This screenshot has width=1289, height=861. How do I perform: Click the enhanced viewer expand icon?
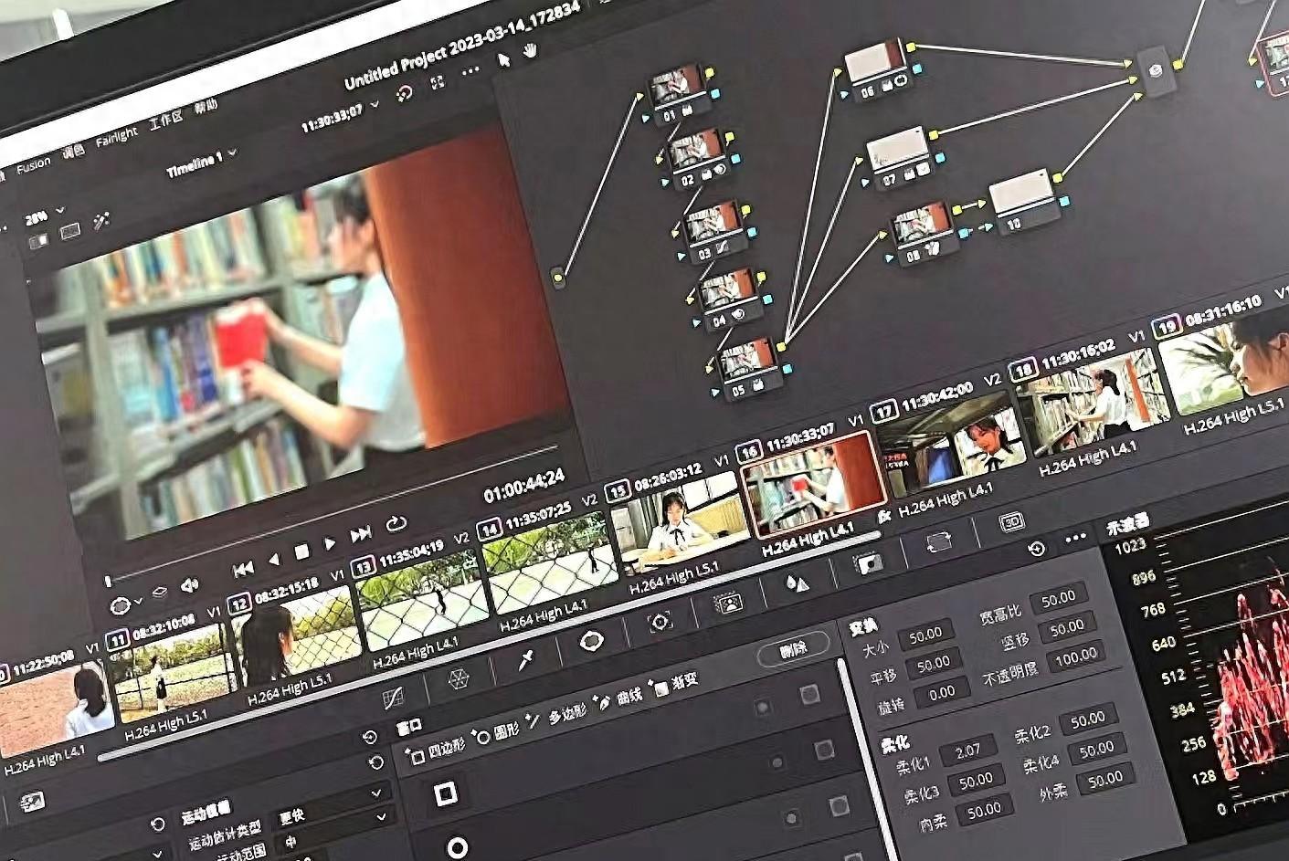point(438,82)
